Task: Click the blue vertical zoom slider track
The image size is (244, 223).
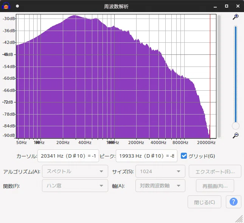Action: point(236,74)
